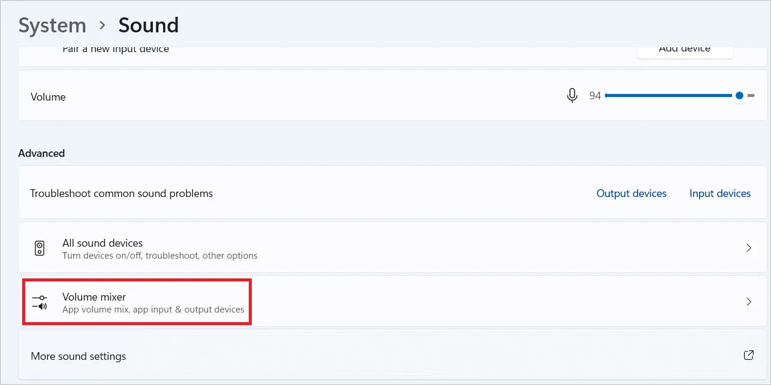Viewport: 771px width, 385px height.
Task: Click the speaker icon for All sound devices
Action: [40, 248]
